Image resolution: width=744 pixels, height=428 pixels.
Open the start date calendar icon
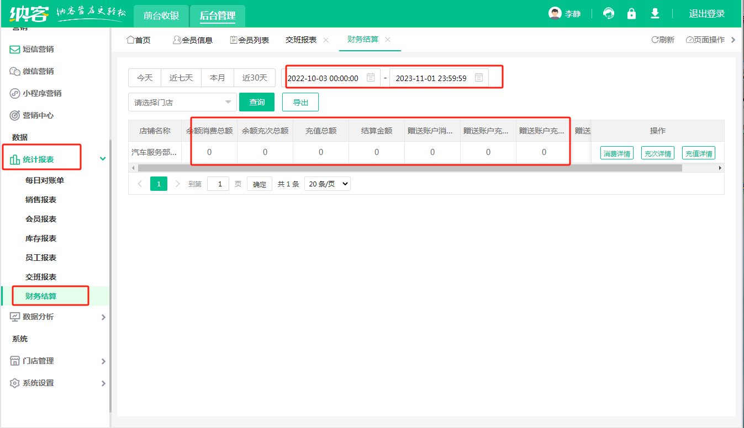pyautogui.click(x=371, y=78)
